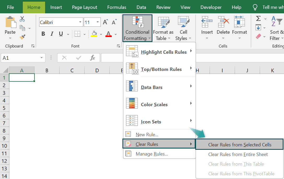Switch to the View tab
Image resolution: width=284 pixels, height=179 pixels.
(x=185, y=7)
